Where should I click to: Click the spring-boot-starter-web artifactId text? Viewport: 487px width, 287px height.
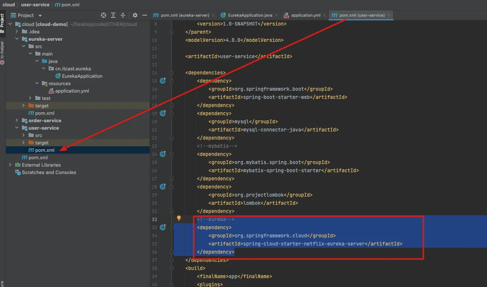[x=276, y=97]
